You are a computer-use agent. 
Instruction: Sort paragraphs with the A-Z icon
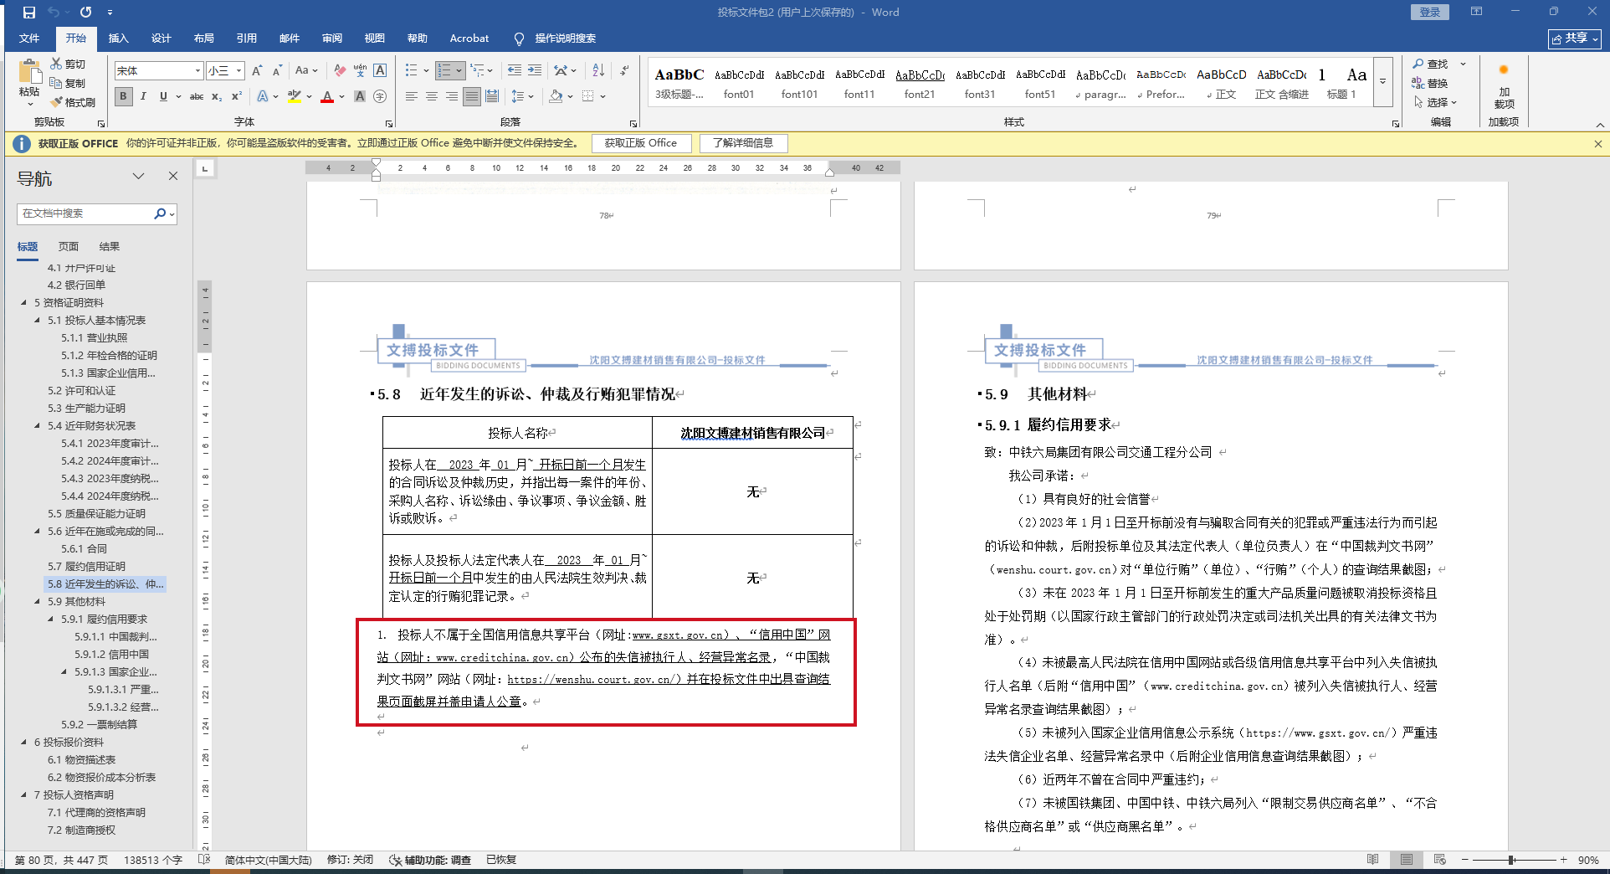[598, 70]
